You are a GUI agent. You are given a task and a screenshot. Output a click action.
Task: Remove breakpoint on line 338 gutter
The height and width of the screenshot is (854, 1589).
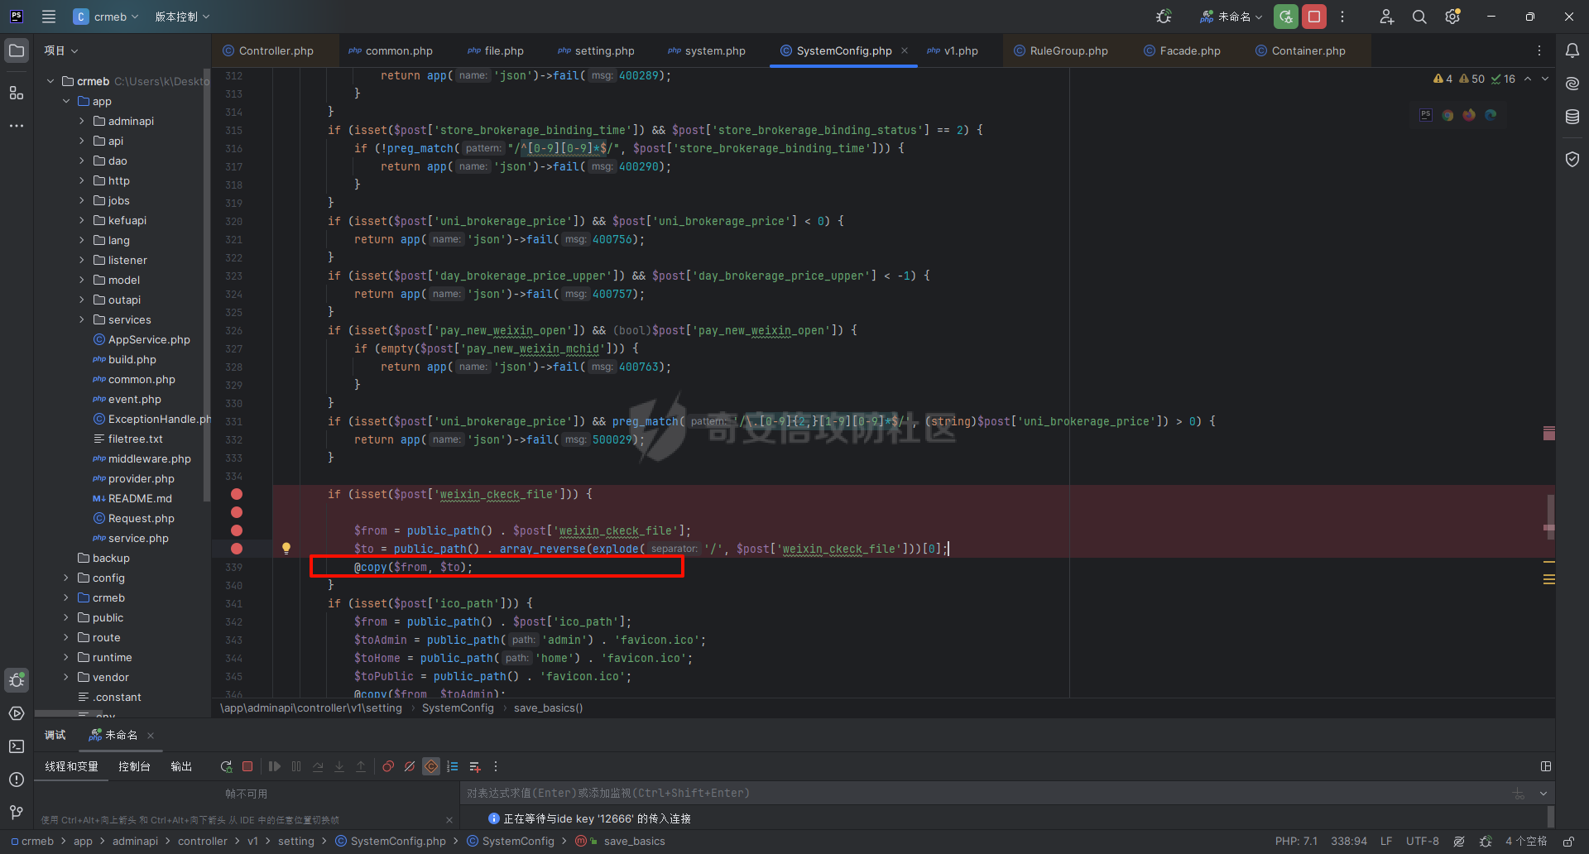click(x=237, y=549)
